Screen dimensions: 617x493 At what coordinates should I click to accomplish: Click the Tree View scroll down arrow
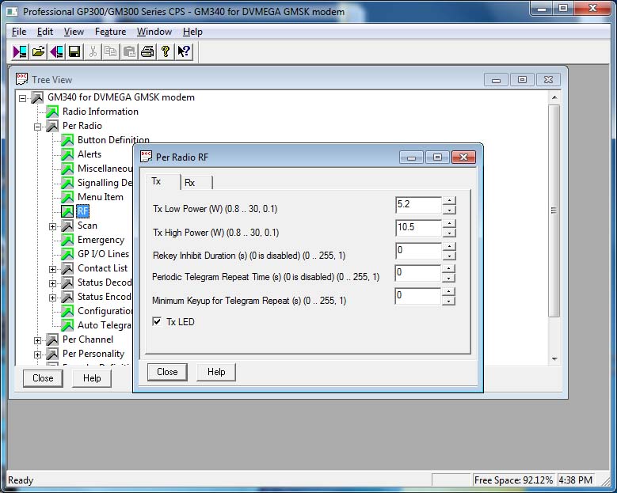(554, 358)
